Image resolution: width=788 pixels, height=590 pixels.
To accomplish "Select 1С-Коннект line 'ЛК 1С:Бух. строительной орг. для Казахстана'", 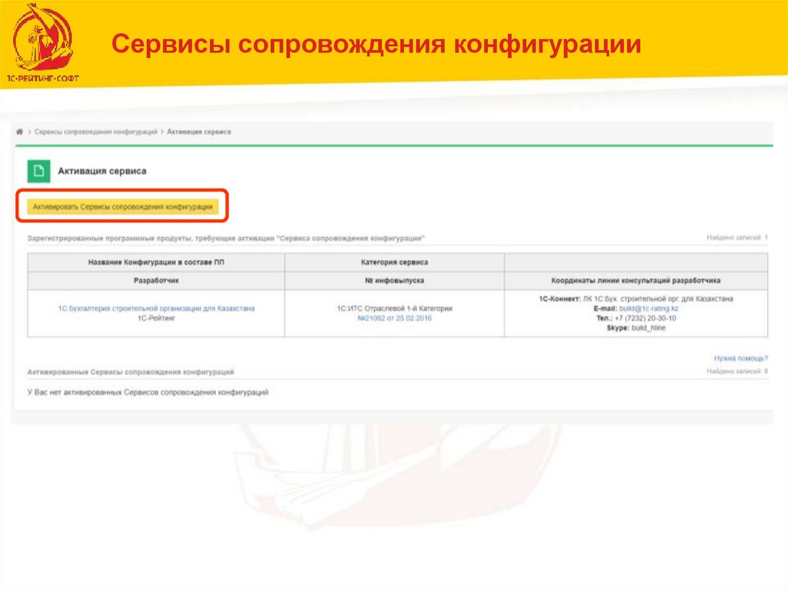I will tap(658, 298).
